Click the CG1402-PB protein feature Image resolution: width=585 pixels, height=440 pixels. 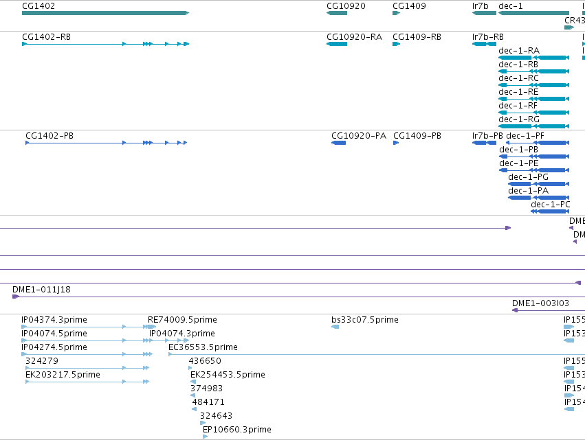point(107,143)
